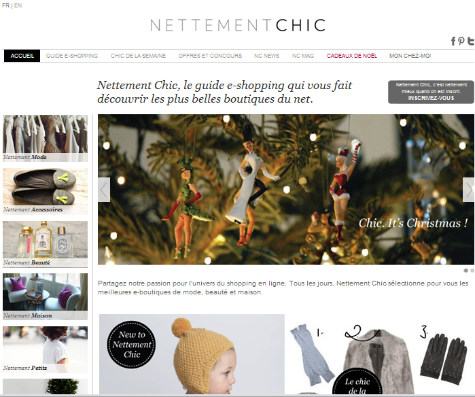Switch site language to EN
This screenshot has height=397, width=475.
coord(18,5)
